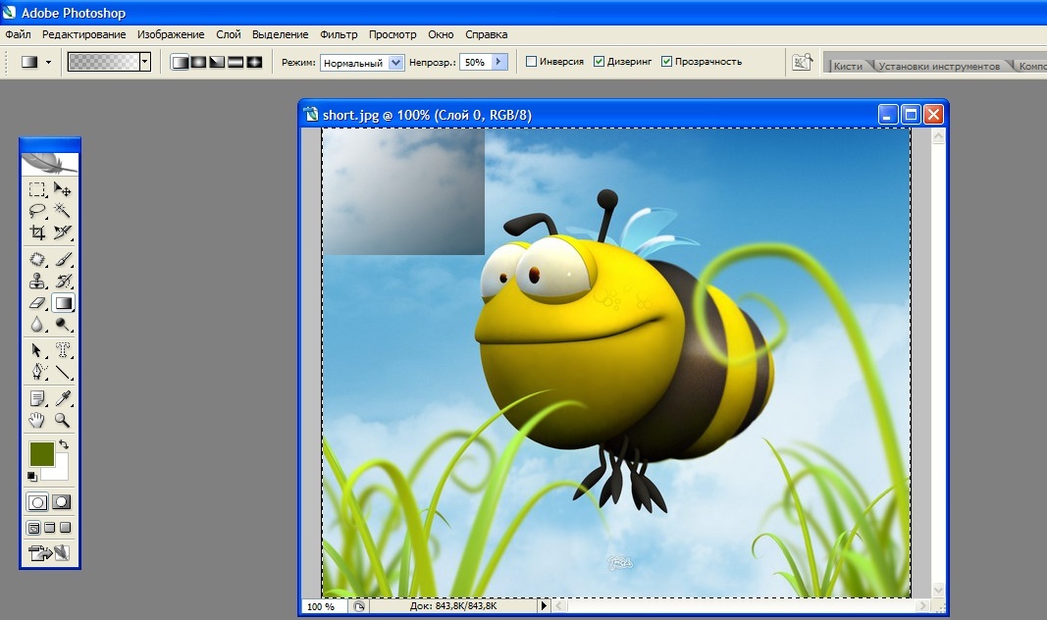The image size is (1047, 620).
Task: Select the Brush tool
Action: [x=63, y=259]
